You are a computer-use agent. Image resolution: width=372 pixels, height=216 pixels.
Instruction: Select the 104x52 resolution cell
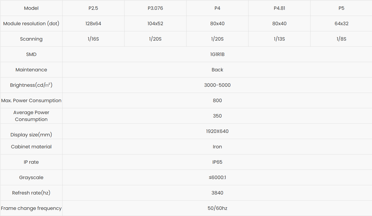click(155, 24)
